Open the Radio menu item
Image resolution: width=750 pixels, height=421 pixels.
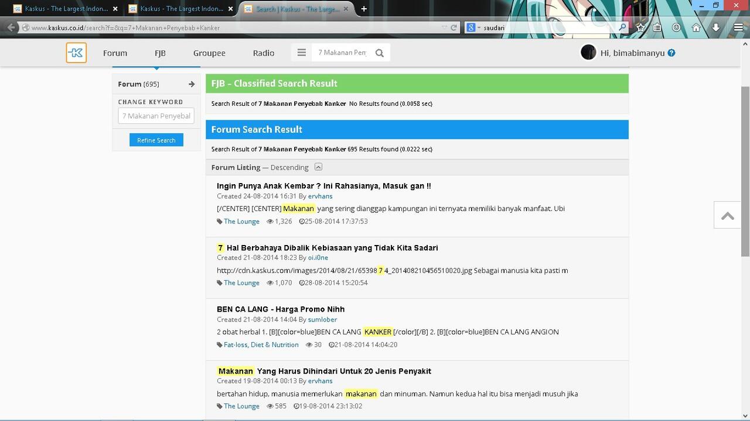(x=264, y=53)
